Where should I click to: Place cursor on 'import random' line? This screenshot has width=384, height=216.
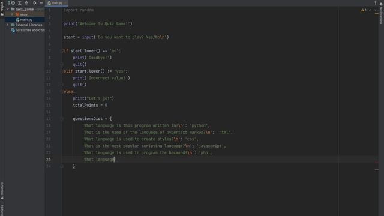pyautogui.click(x=79, y=10)
